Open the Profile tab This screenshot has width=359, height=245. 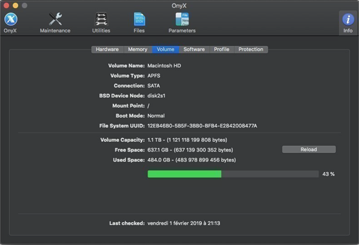(x=221, y=49)
